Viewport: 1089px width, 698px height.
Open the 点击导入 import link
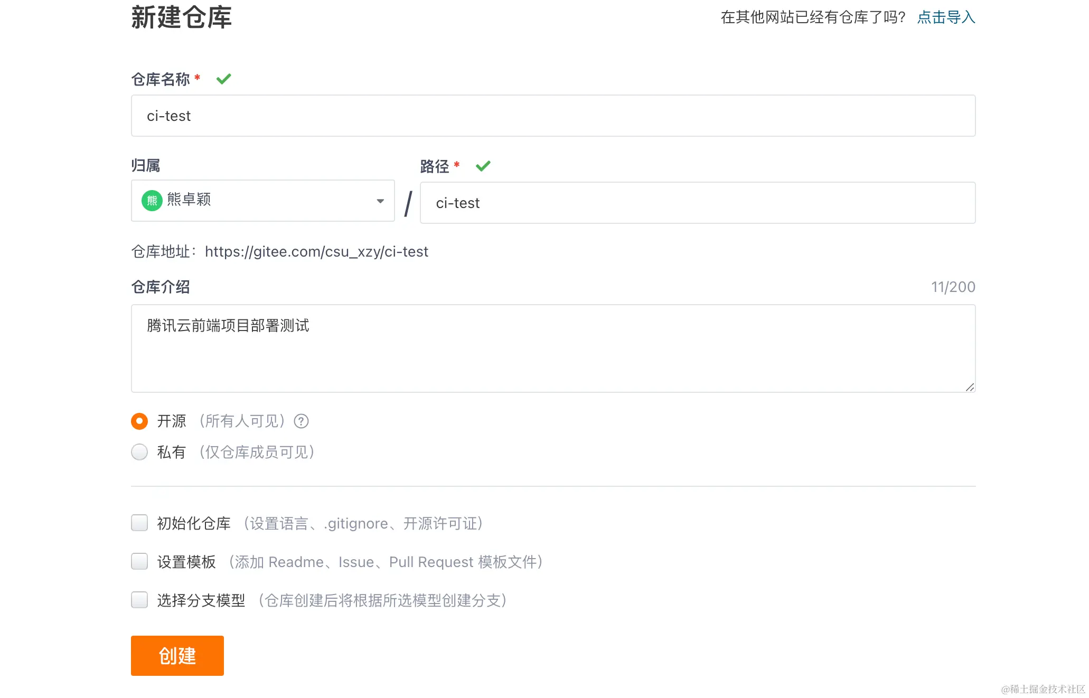pos(945,17)
